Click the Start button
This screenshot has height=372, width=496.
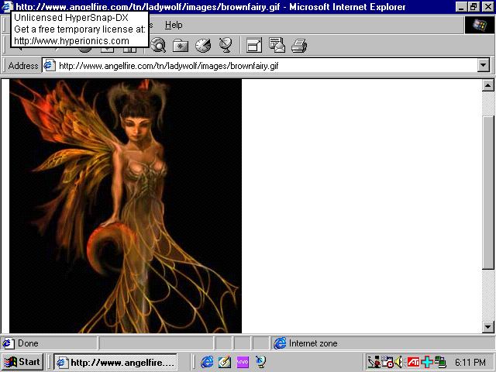click(x=22, y=362)
